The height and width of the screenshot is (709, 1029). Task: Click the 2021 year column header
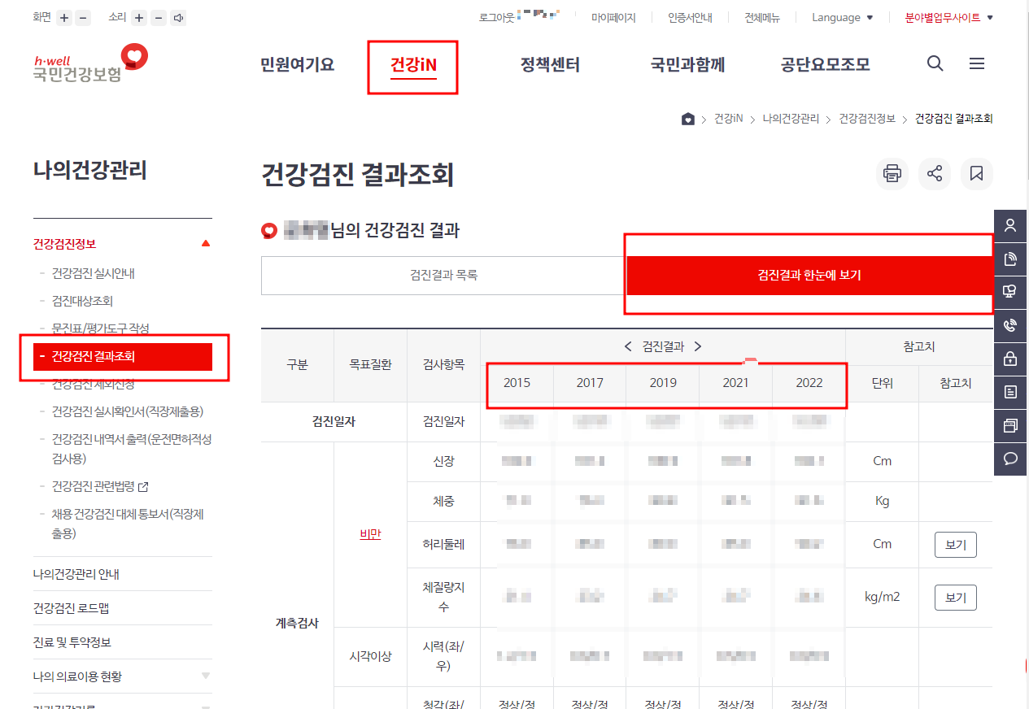point(736,382)
